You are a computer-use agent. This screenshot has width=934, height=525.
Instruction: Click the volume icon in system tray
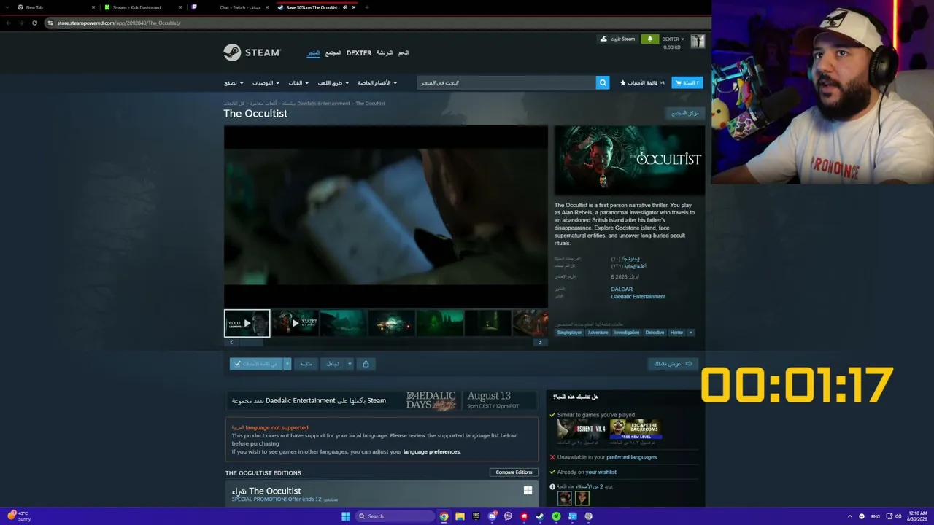898,516
